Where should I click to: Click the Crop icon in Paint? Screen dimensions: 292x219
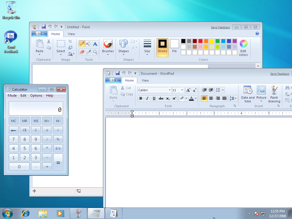pos(70,41)
